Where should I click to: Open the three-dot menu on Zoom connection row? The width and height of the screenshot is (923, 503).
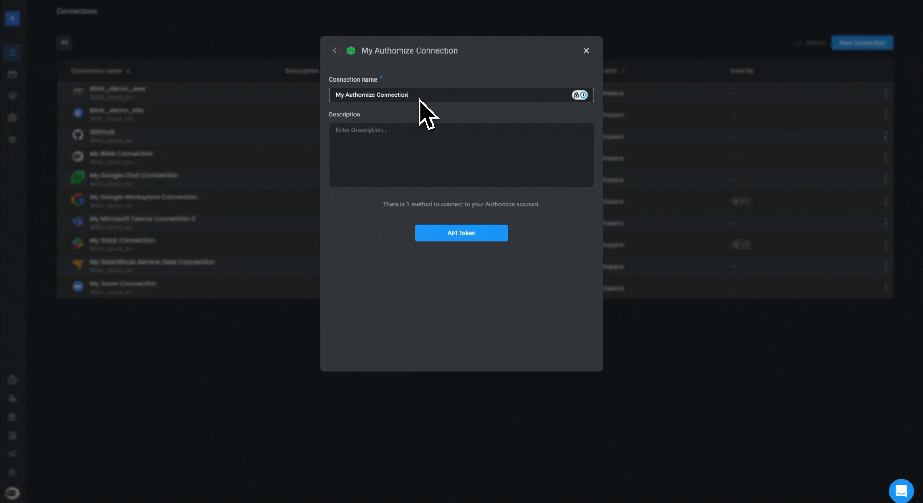click(885, 288)
